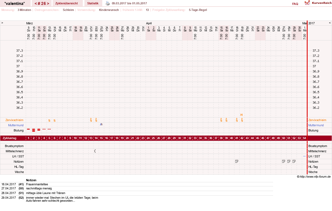332x211 pixels.
Task: Click the heavy bleeding mark on cycle day 2
Action: [x=33, y=130]
